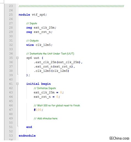This screenshot has width=131, height=142.
Task: Click the 'Wait 100 ns for global reset' comment
Action: tap(57, 105)
